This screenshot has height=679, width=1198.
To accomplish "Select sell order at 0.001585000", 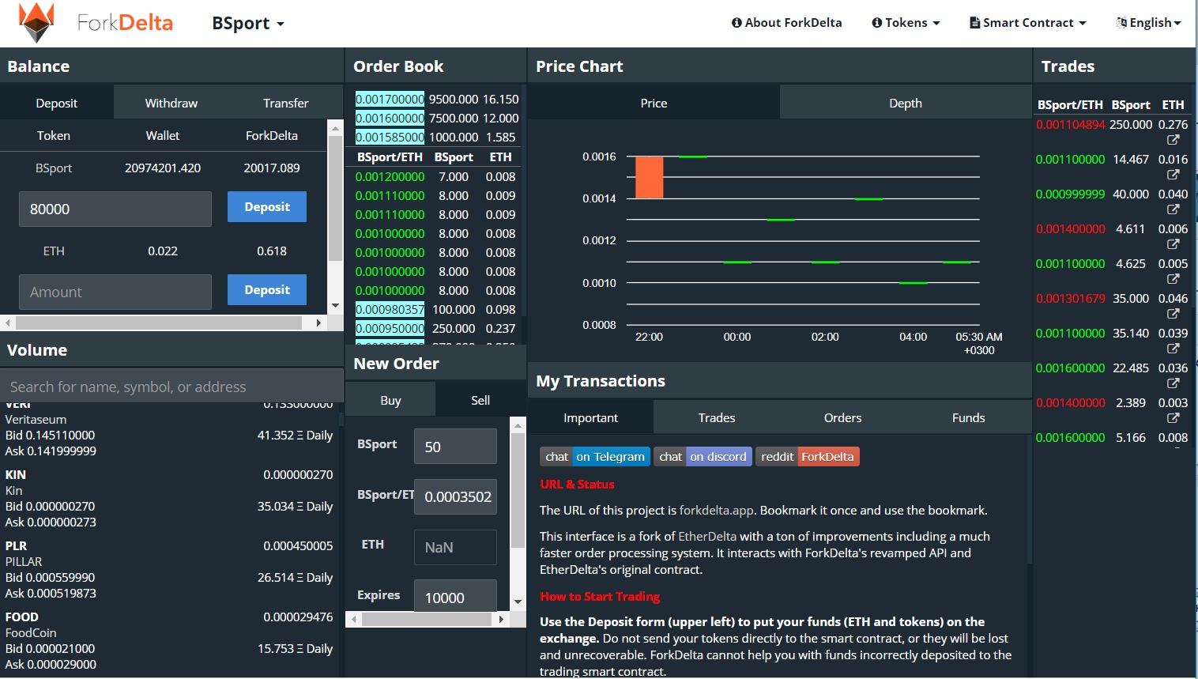I will 436,137.
